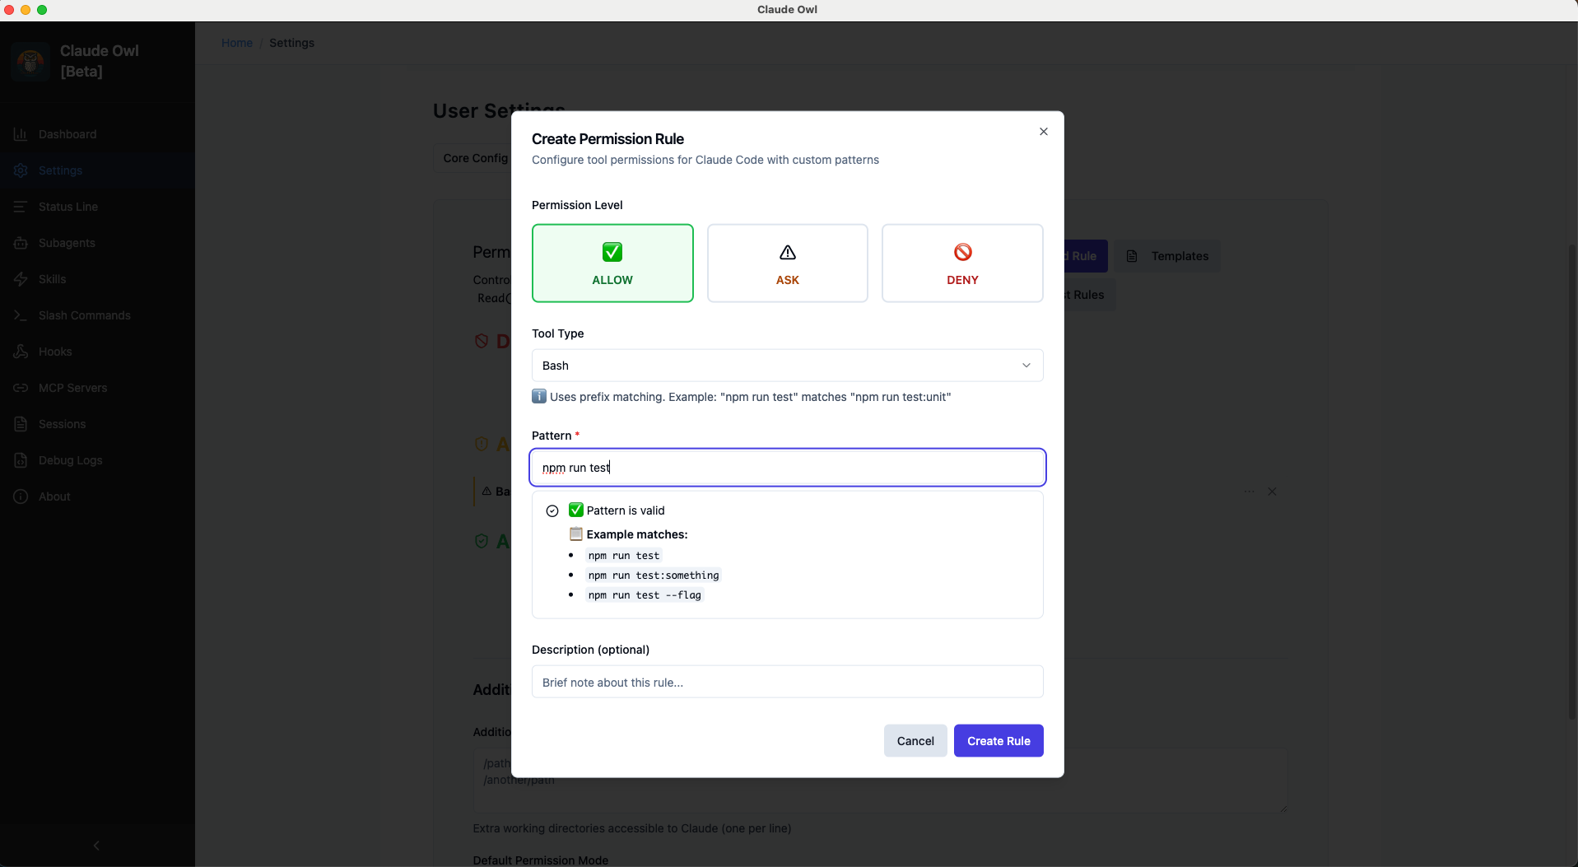Click the Create Rule button
Image resolution: width=1578 pixels, height=867 pixels.
[x=998, y=740]
